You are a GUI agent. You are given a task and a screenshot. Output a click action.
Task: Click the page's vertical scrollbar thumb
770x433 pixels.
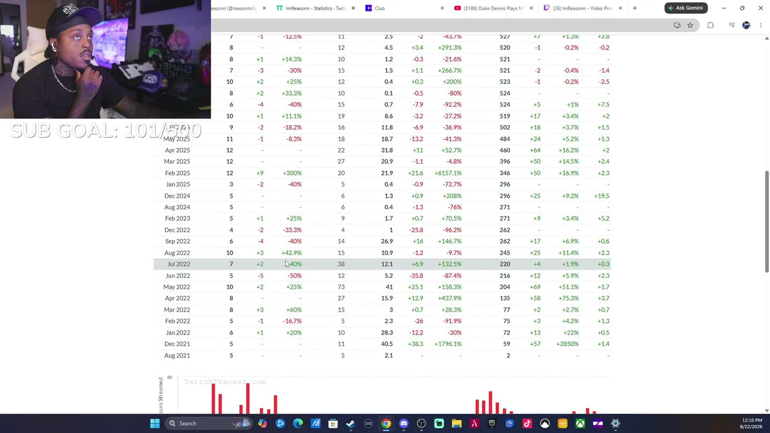point(766,221)
